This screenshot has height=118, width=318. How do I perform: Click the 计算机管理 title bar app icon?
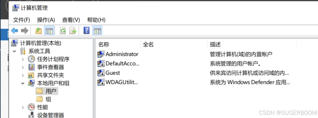coord(16,8)
